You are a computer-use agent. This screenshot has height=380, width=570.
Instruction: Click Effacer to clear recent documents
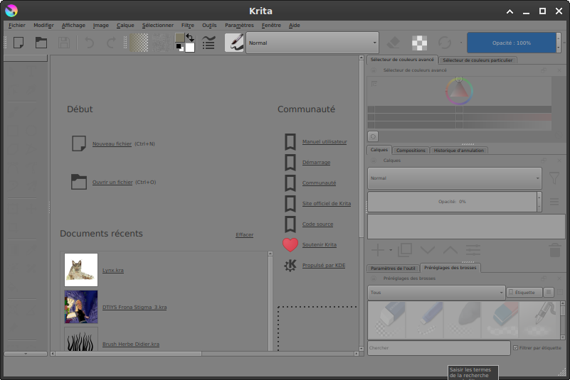(244, 235)
